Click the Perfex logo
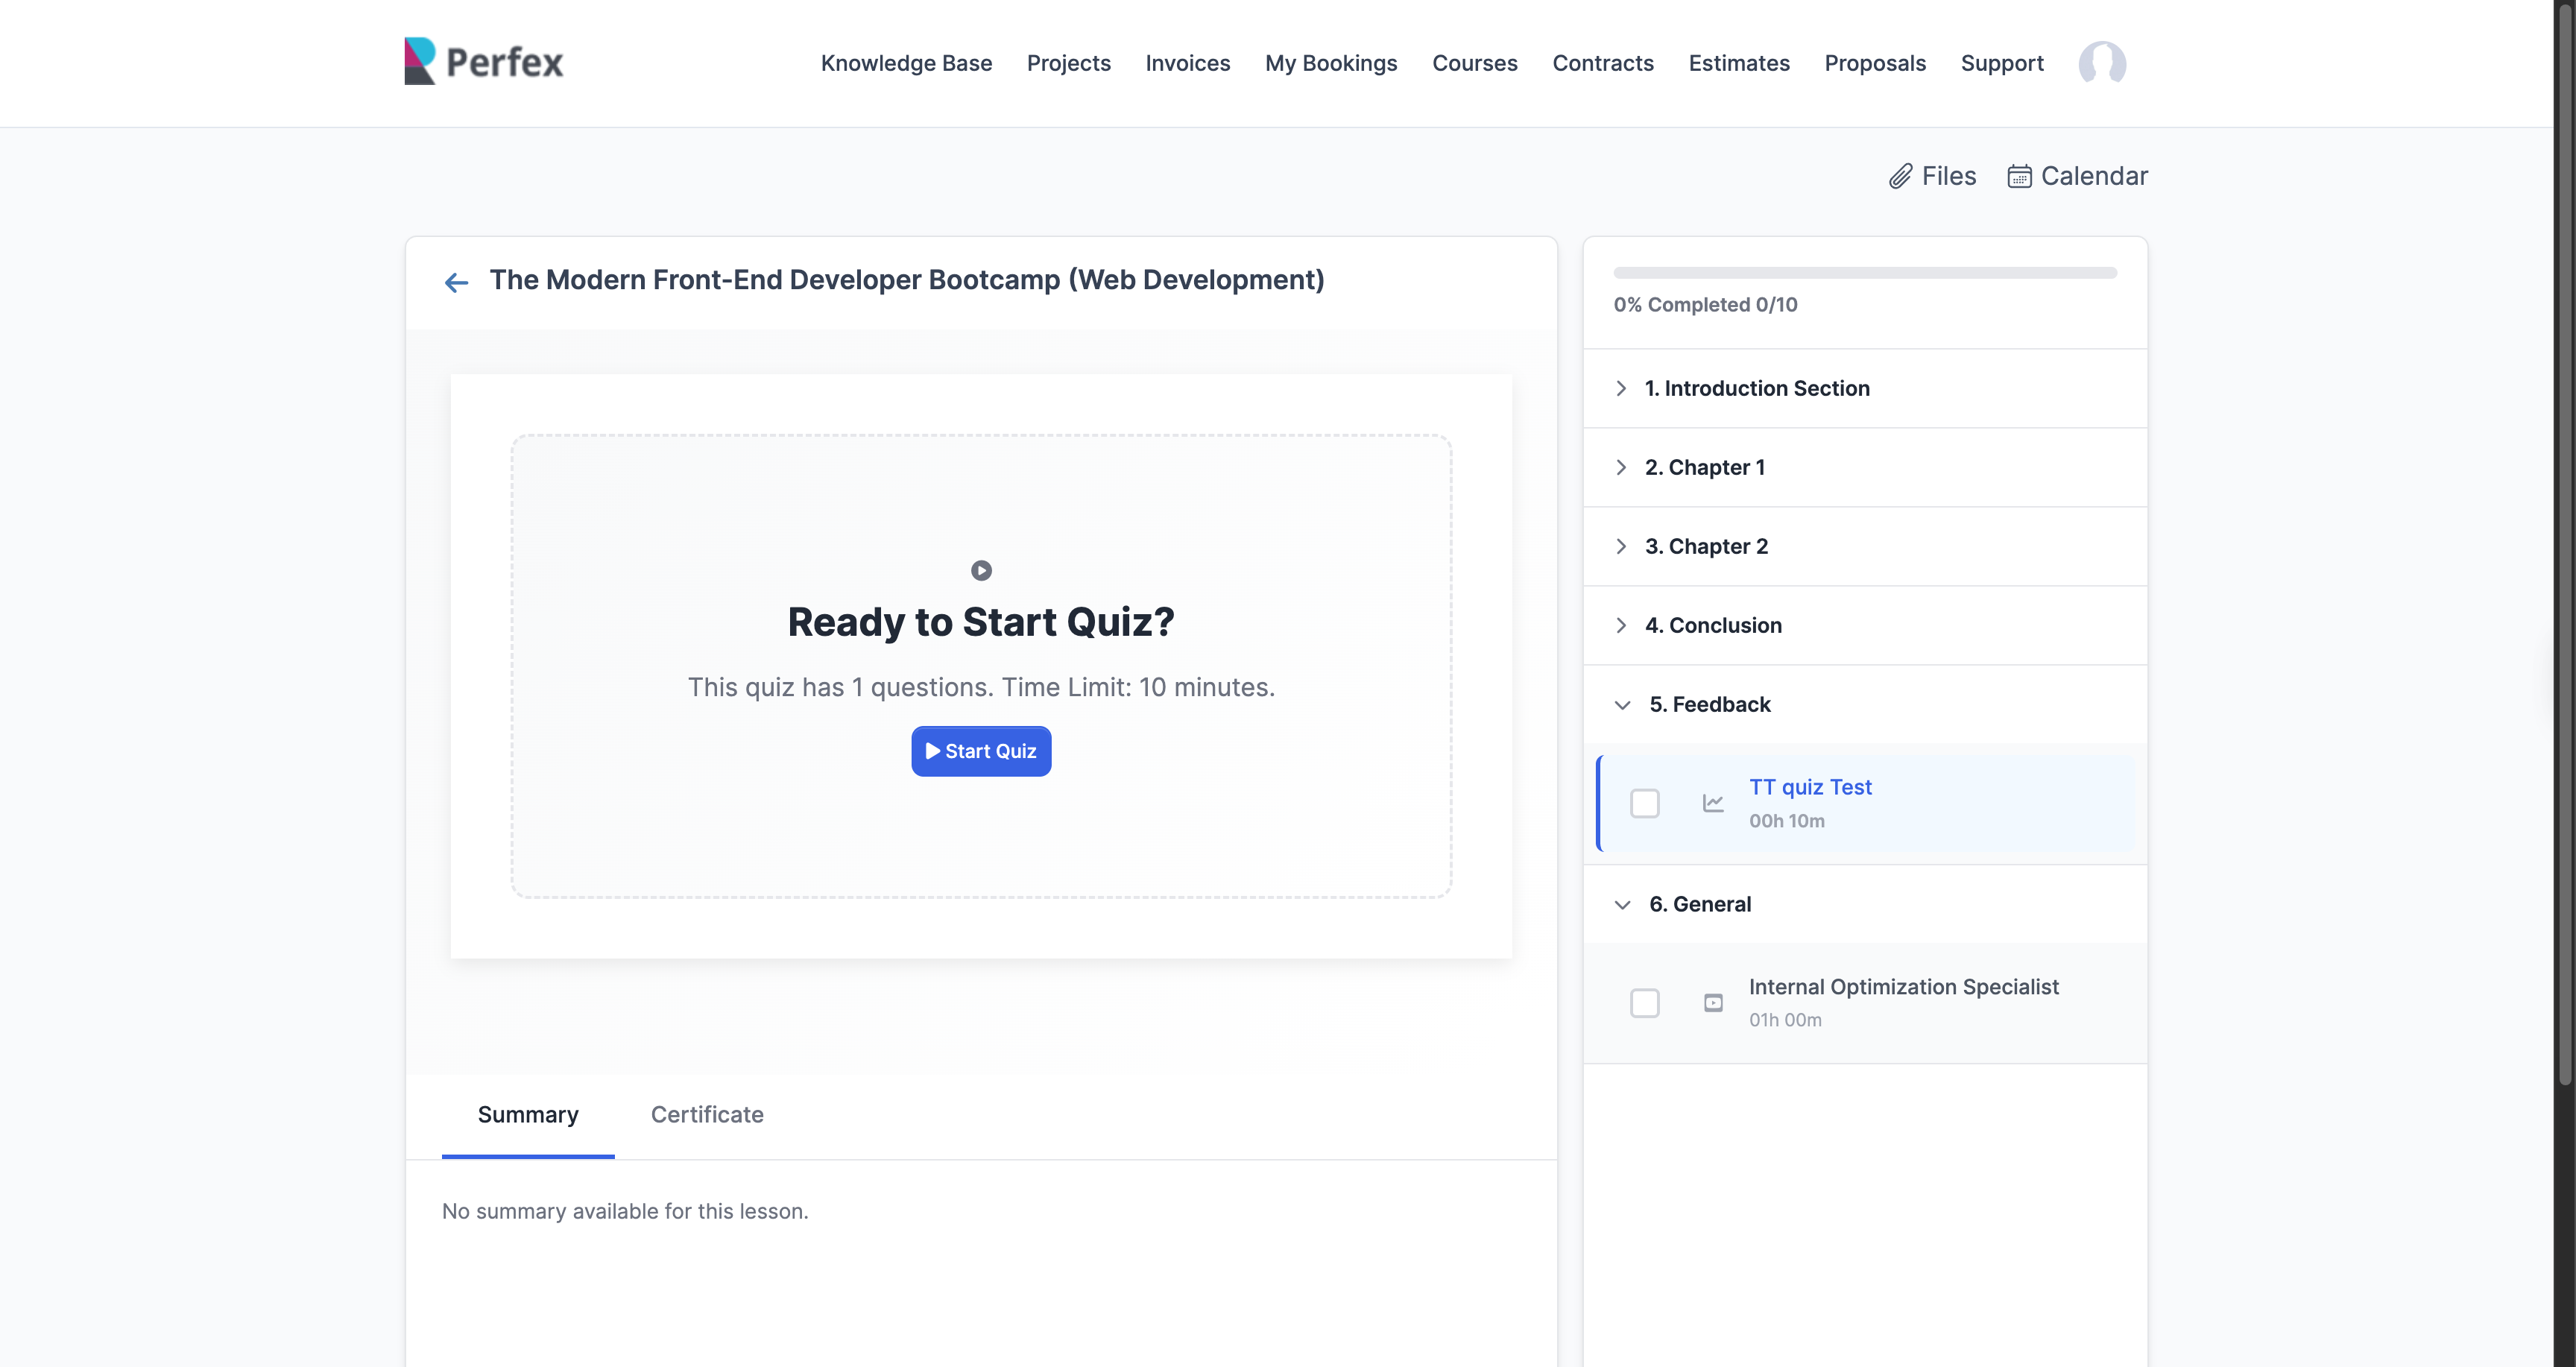The width and height of the screenshot is (2576, 1367). click(x=483, y=62)
